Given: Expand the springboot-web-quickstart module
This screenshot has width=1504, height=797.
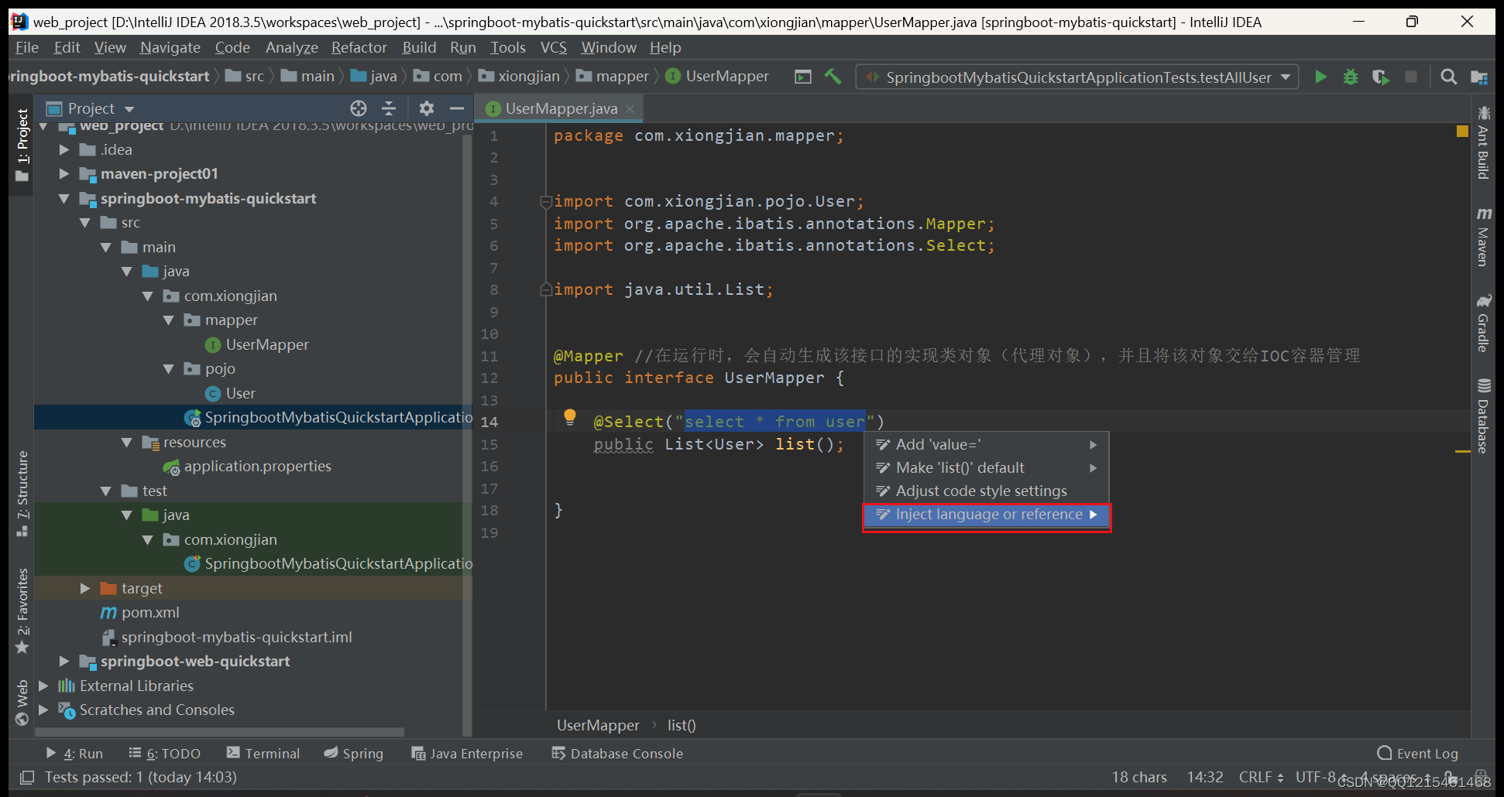Looking at the screenshot, I should [64, 662].
